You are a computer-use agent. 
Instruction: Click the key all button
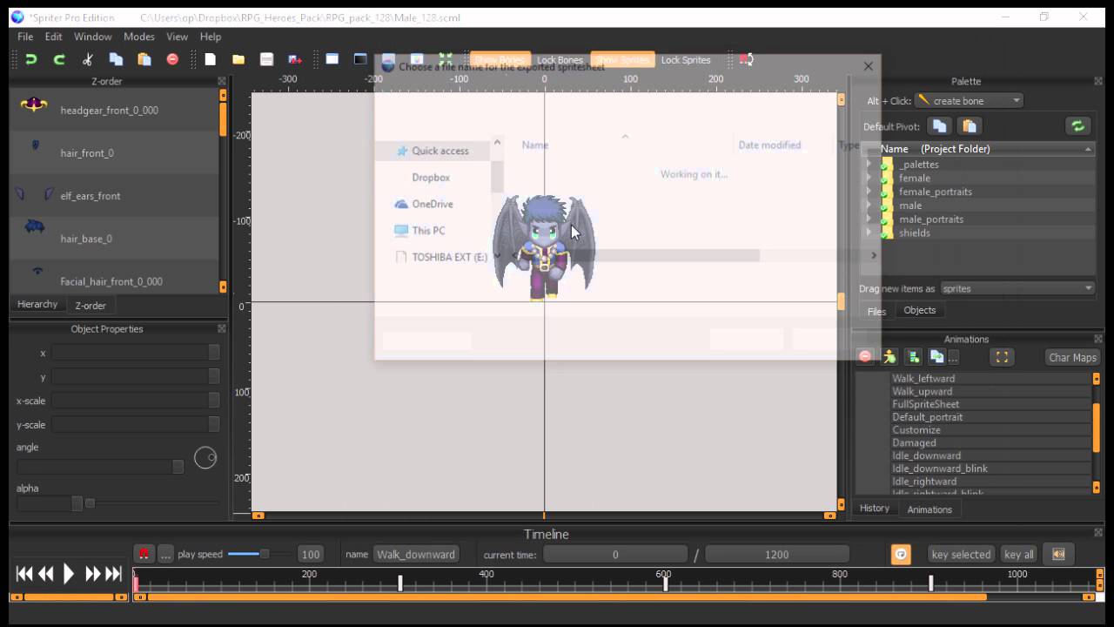click(x=1019, y=554)
